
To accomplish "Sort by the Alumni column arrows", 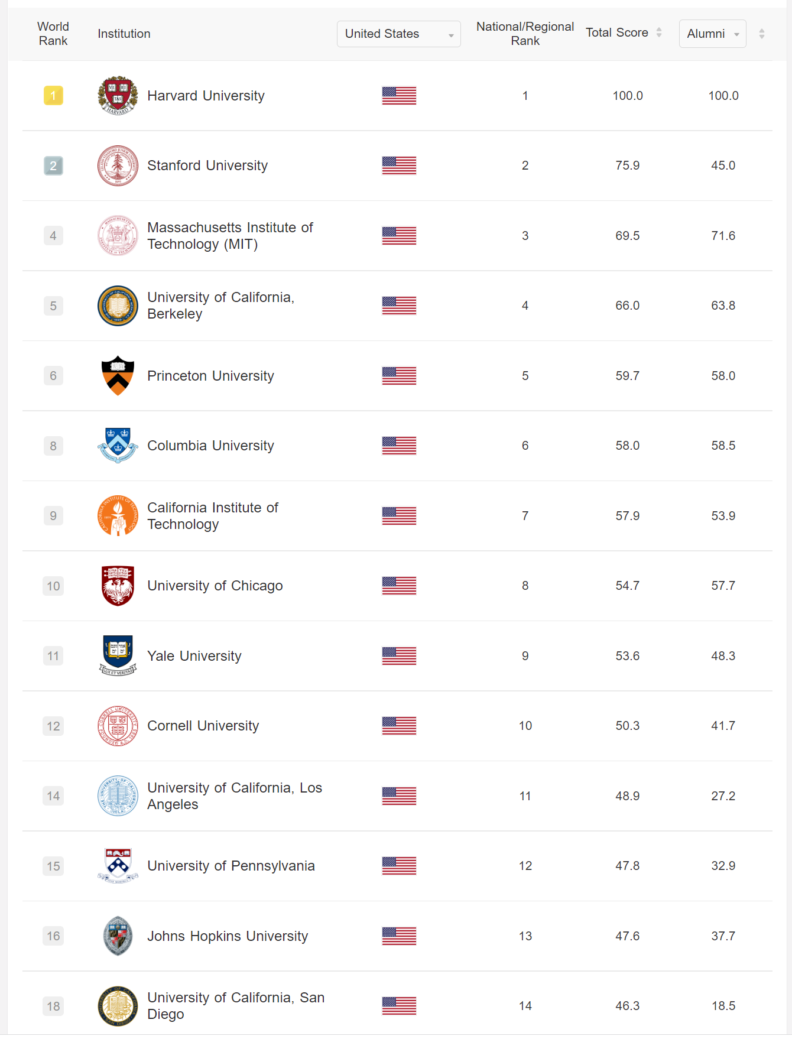I will click(x=762, y=34).
